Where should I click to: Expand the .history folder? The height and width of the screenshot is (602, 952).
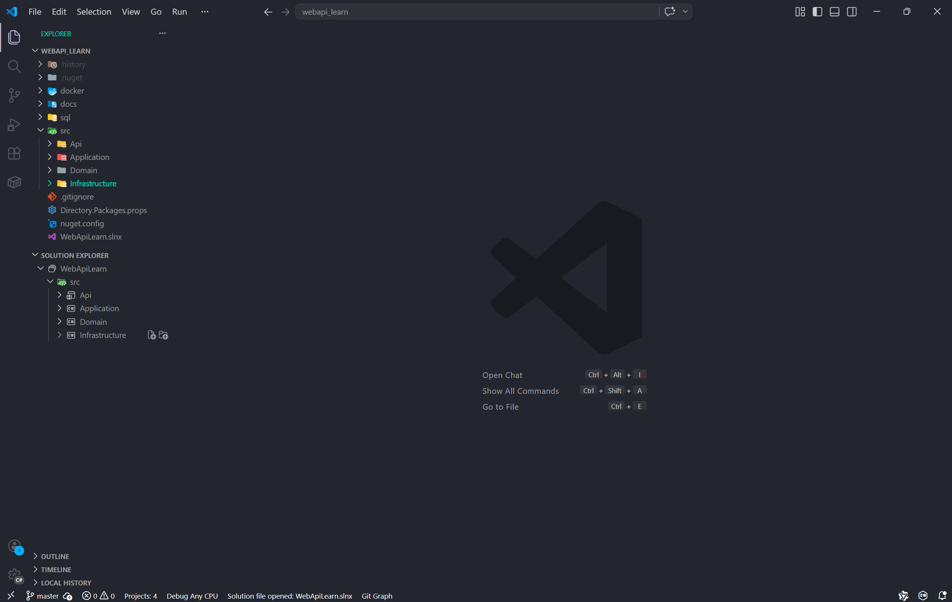coord(40,64)
